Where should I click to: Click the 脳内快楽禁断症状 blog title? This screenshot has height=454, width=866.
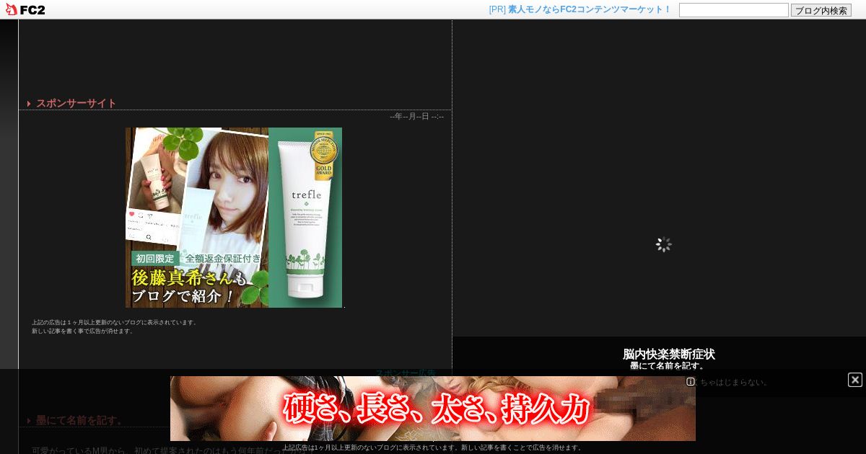pos(669,354)
